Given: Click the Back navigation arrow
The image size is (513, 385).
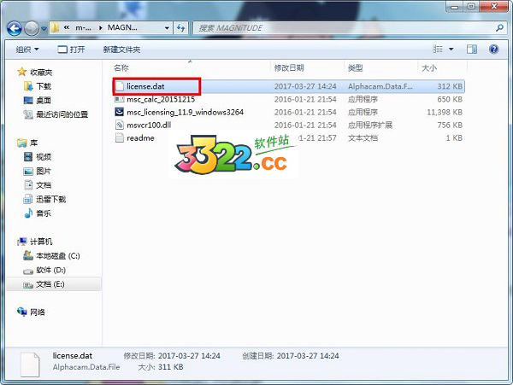Looking at the screenshot, I should [x=15, y=28].
